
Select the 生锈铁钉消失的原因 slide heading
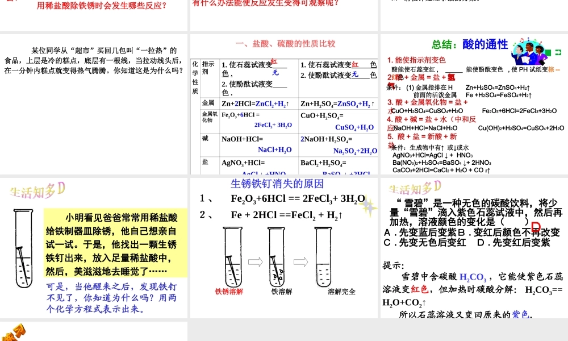point(277,184)
